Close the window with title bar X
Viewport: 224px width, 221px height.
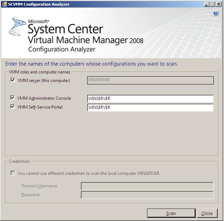pos(219,4)
